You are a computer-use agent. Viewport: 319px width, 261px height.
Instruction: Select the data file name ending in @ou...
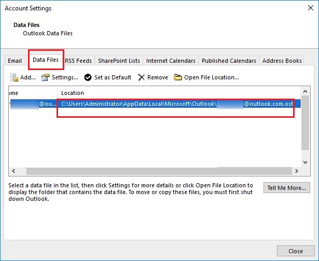tap(33, 104)
